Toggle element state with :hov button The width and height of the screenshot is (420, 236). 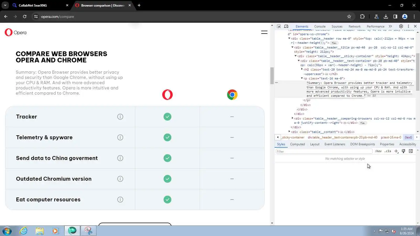pos(378,151)
